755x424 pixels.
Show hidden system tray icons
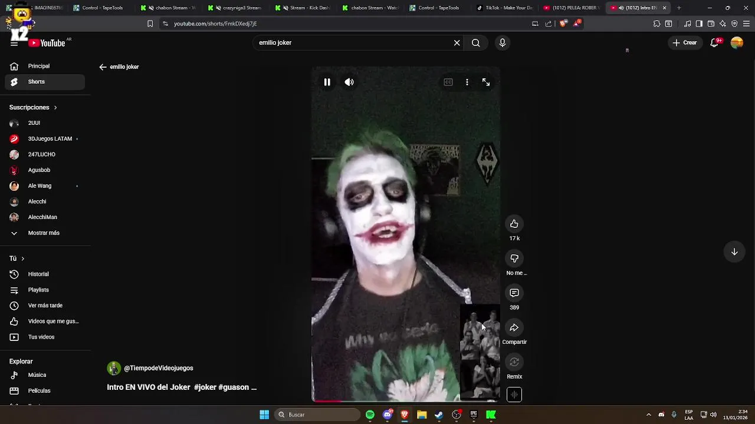click(x=648, y=415)
